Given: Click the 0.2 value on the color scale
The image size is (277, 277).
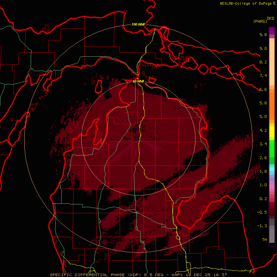Looking at the screenshot, I should [263, 199].
